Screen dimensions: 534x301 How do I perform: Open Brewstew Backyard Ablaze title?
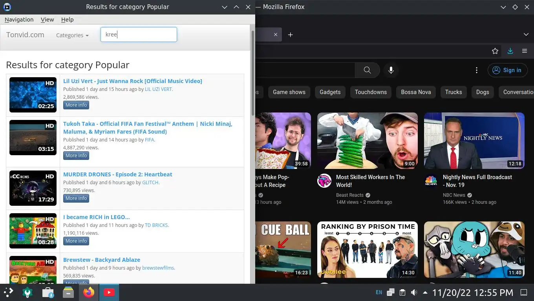[102, 260]
